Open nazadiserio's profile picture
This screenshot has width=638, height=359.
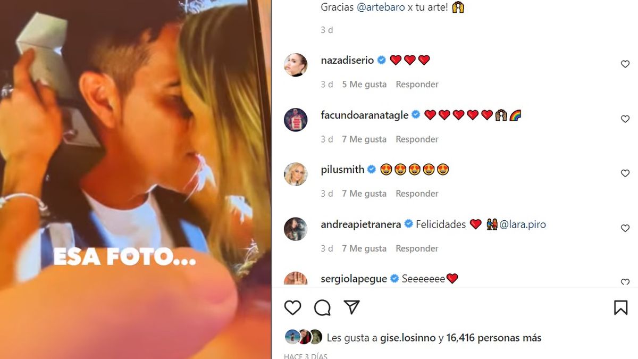pos(296,65)
